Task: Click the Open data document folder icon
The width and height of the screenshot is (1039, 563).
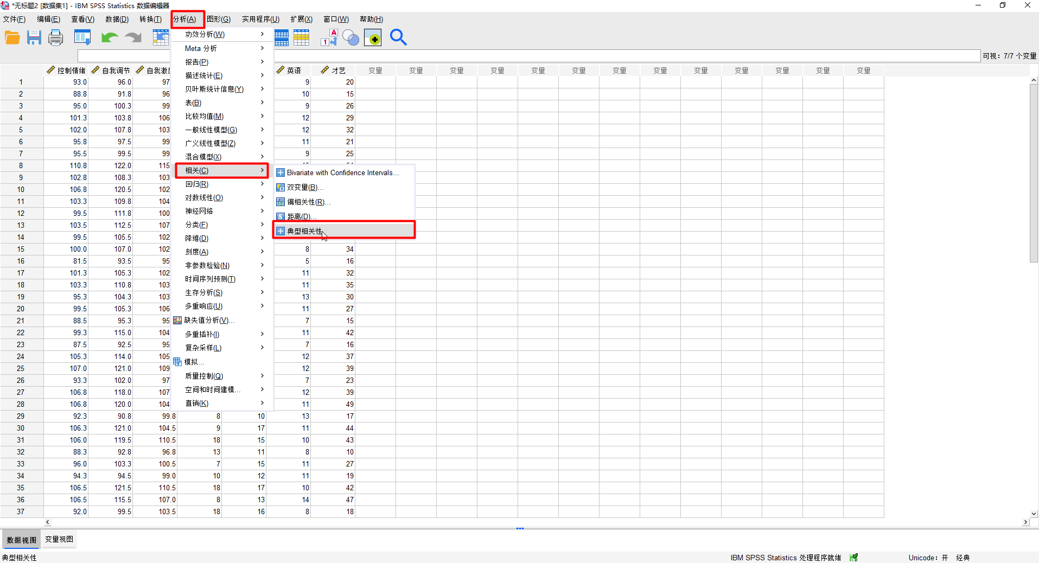Action: point(12,37)
